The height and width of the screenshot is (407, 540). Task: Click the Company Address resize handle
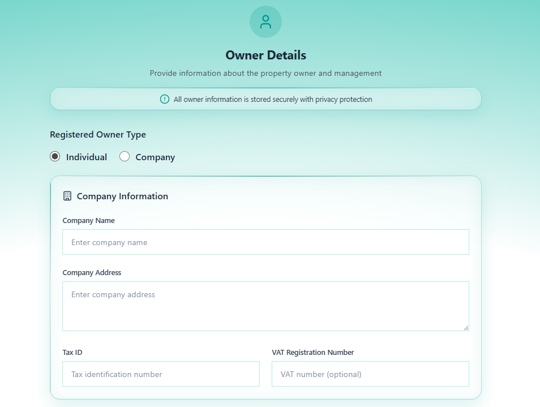[466, 328]
